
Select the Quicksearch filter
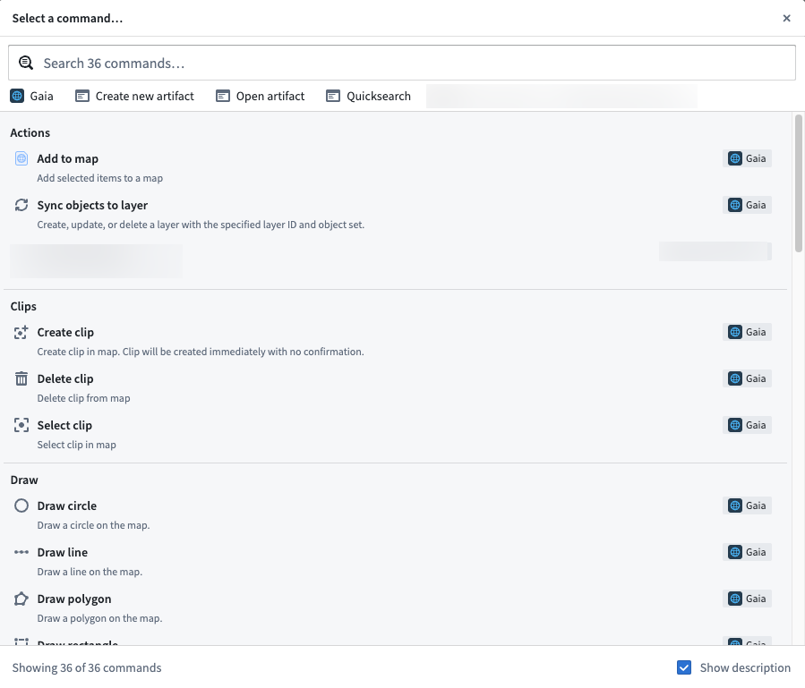click(369, 96)
